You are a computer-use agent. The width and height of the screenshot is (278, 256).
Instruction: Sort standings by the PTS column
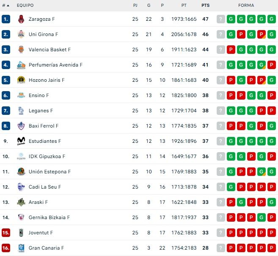(x=206, y=6)
